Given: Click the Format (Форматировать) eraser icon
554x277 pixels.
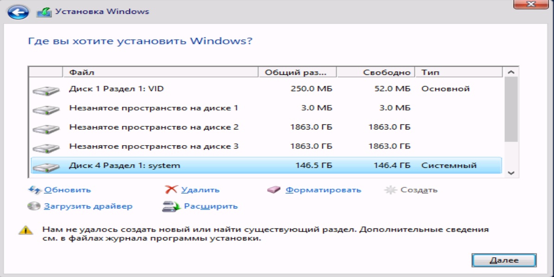Looking at the screenshot, I should point(274,190).
